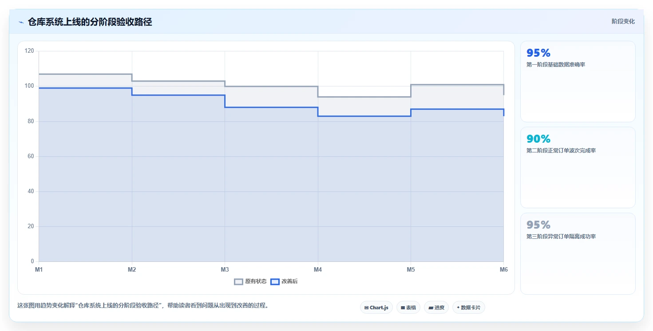Viewport: 653px width, 331px height.
Task: Click the 80 y-axis label
Action: tap(31, 121)
